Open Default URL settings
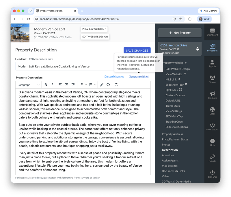Viewport: 231px width, 197px height. pos(173,101)
